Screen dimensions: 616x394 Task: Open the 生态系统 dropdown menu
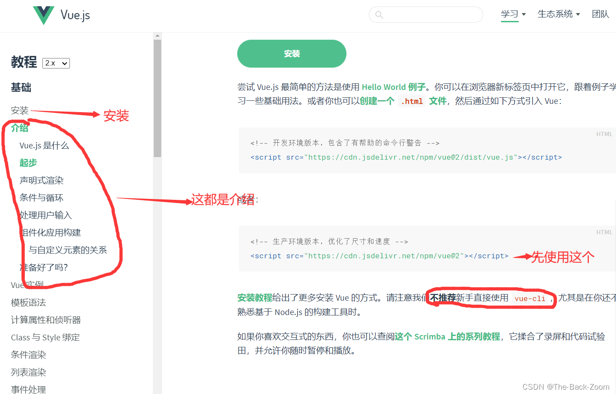click(559, 14)
